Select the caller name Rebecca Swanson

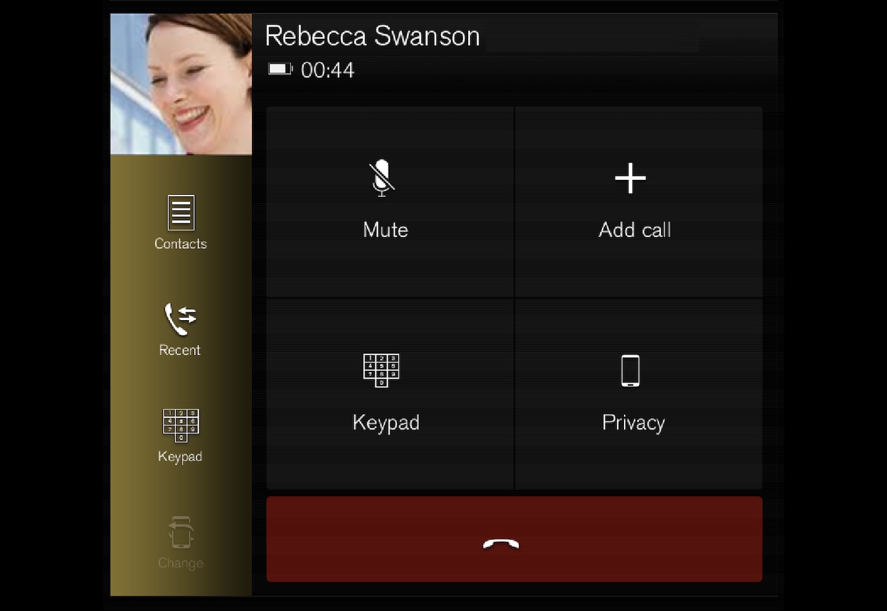[373, 36]
